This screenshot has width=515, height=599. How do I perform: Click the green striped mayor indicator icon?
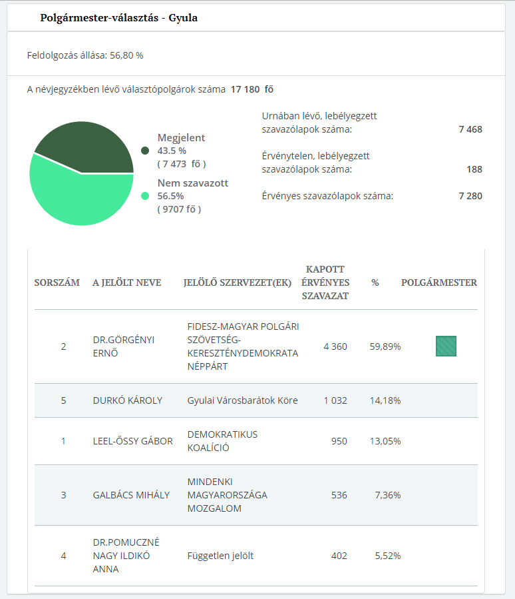446,346
